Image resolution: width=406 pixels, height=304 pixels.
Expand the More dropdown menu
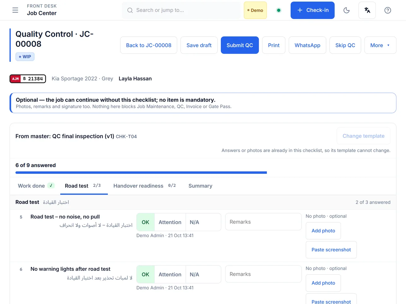click(380, 45)
